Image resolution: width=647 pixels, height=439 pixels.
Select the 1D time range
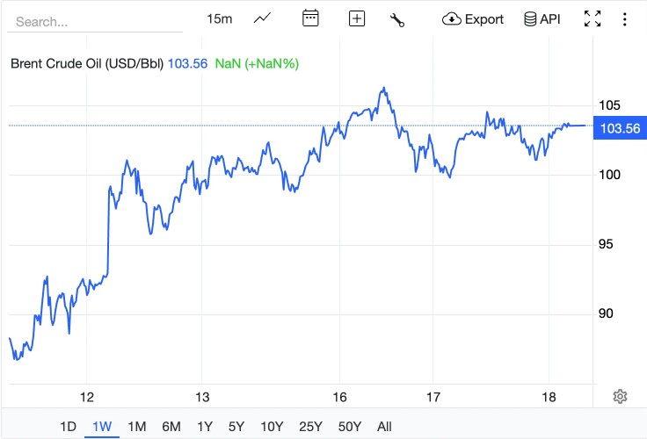(x=68, y=427)
